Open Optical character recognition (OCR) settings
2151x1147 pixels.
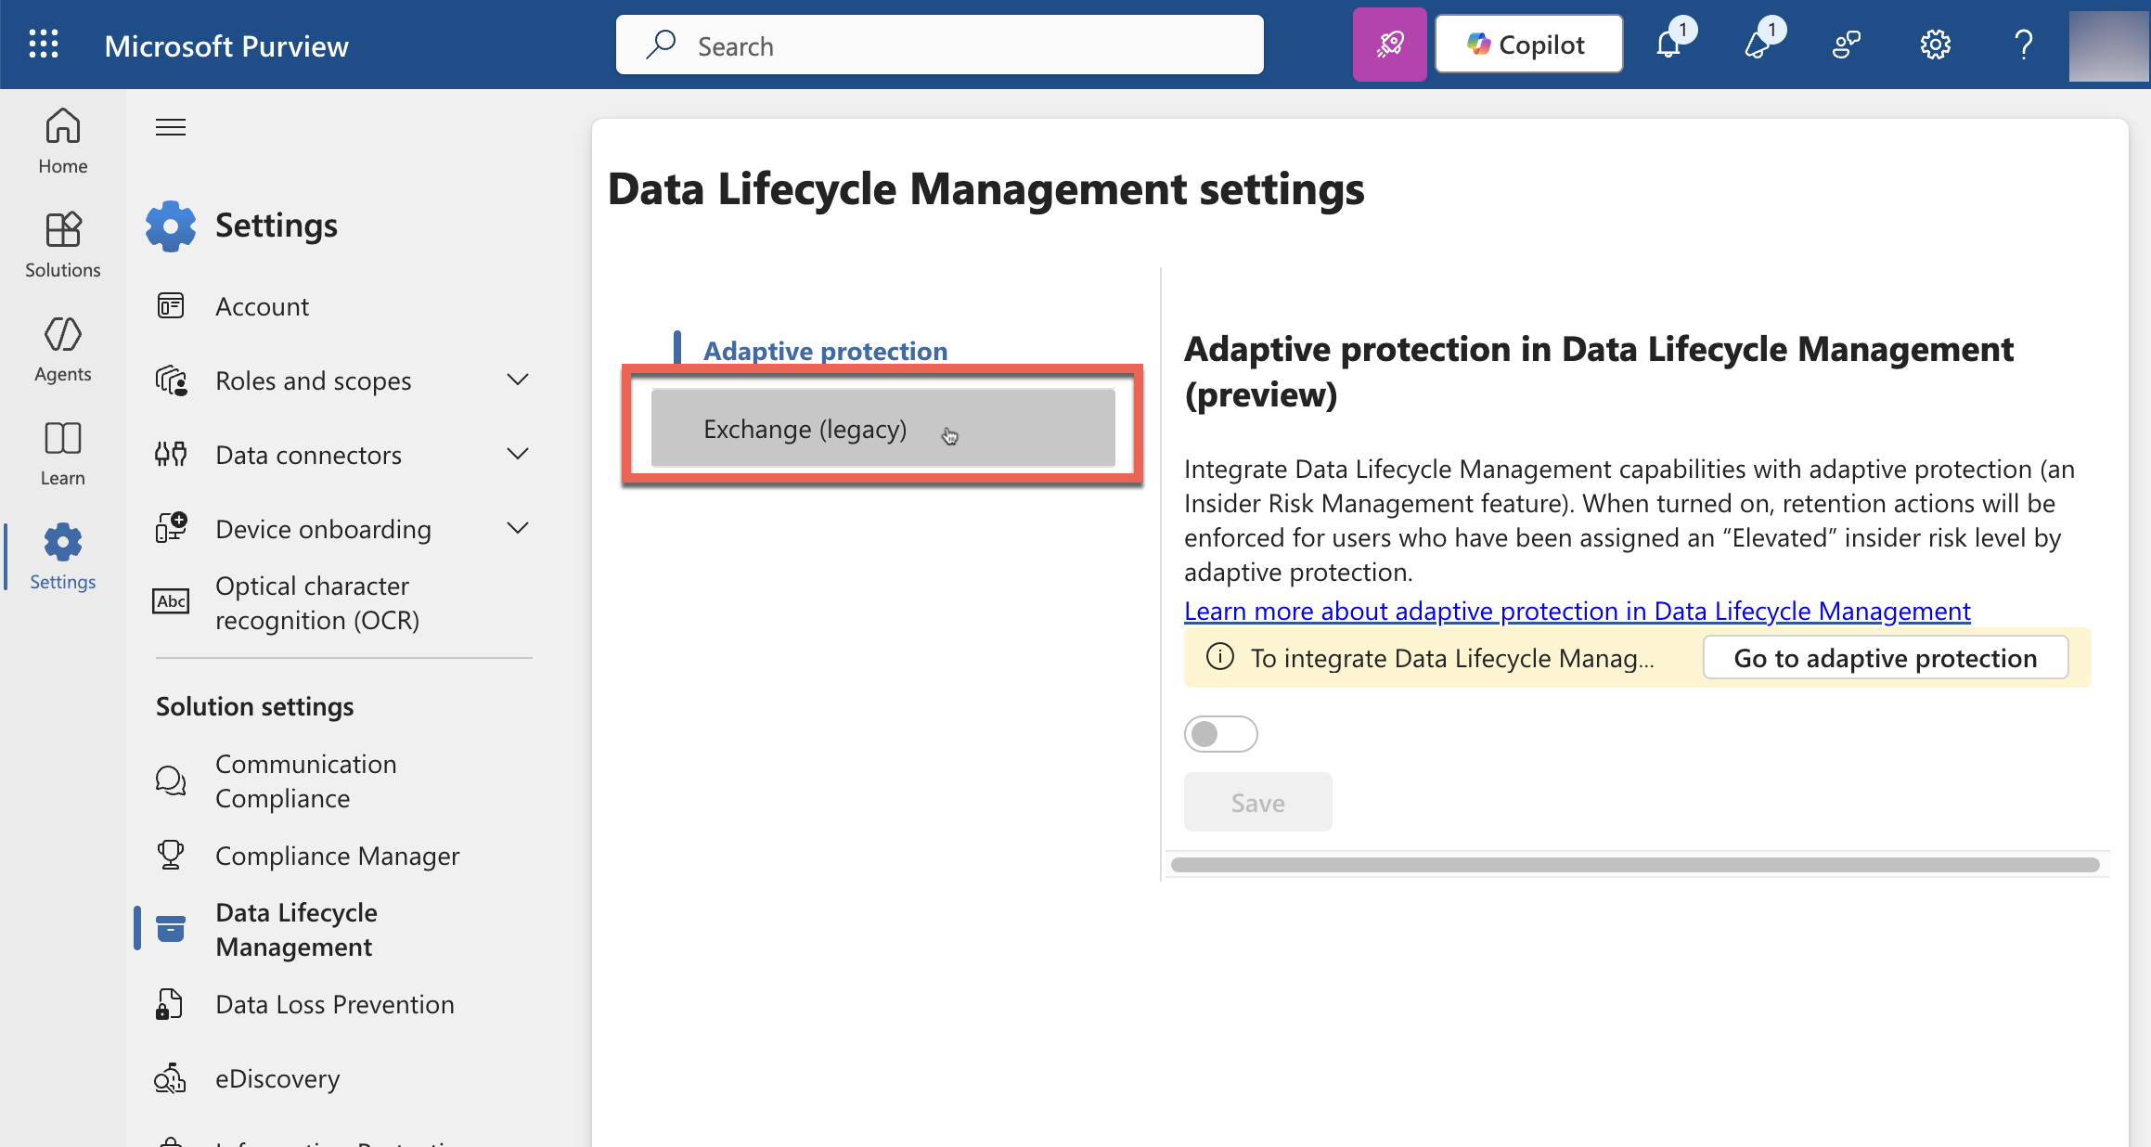point(317,602)
